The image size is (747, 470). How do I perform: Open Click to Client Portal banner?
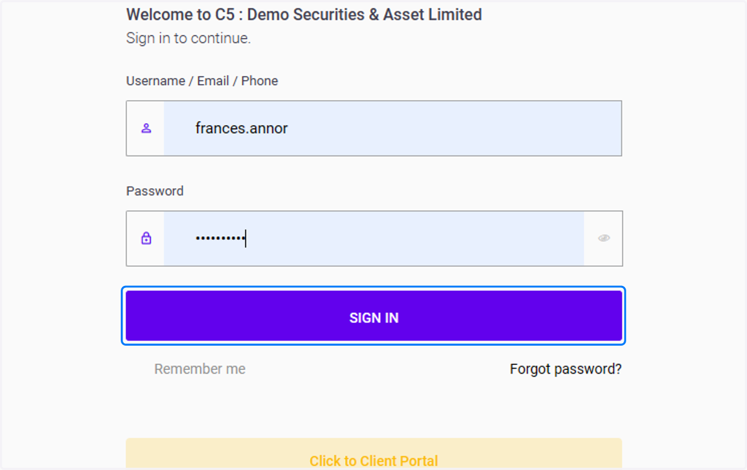(374, 454)
